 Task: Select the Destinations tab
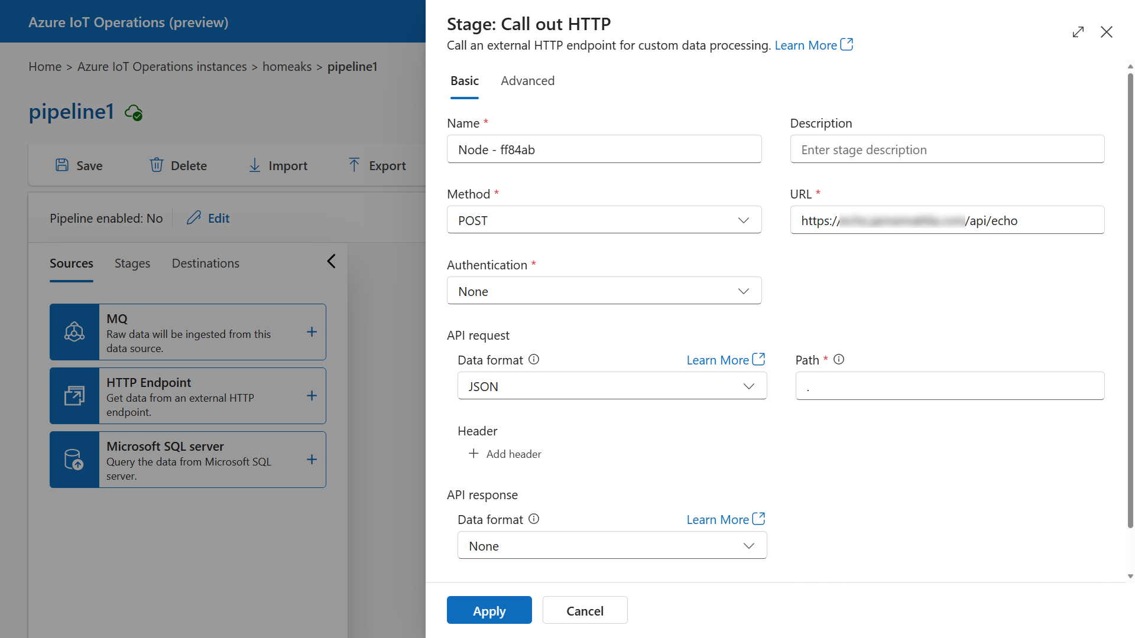[x=206, y=263]
